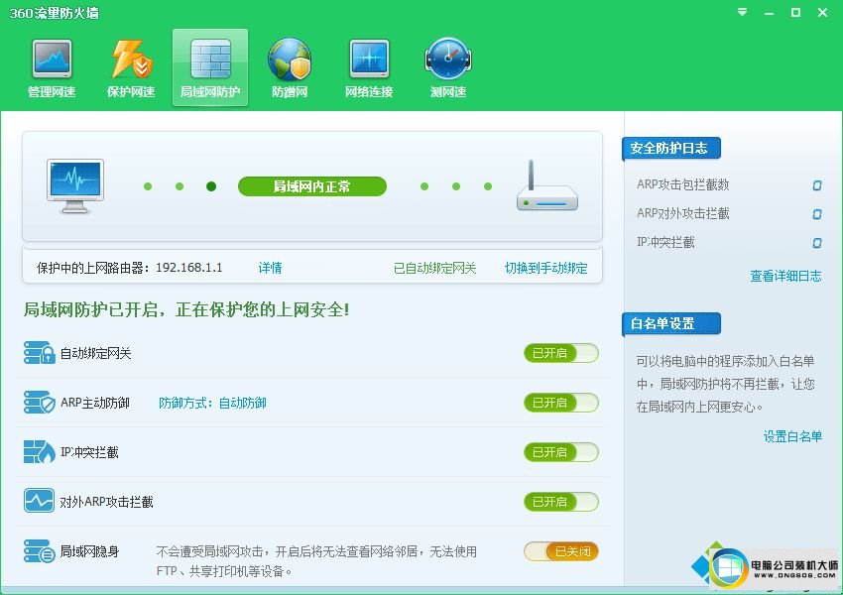
Task: Click the 对外ARP攻击拦截 waveform icon
Action: (x=40, y=501)
